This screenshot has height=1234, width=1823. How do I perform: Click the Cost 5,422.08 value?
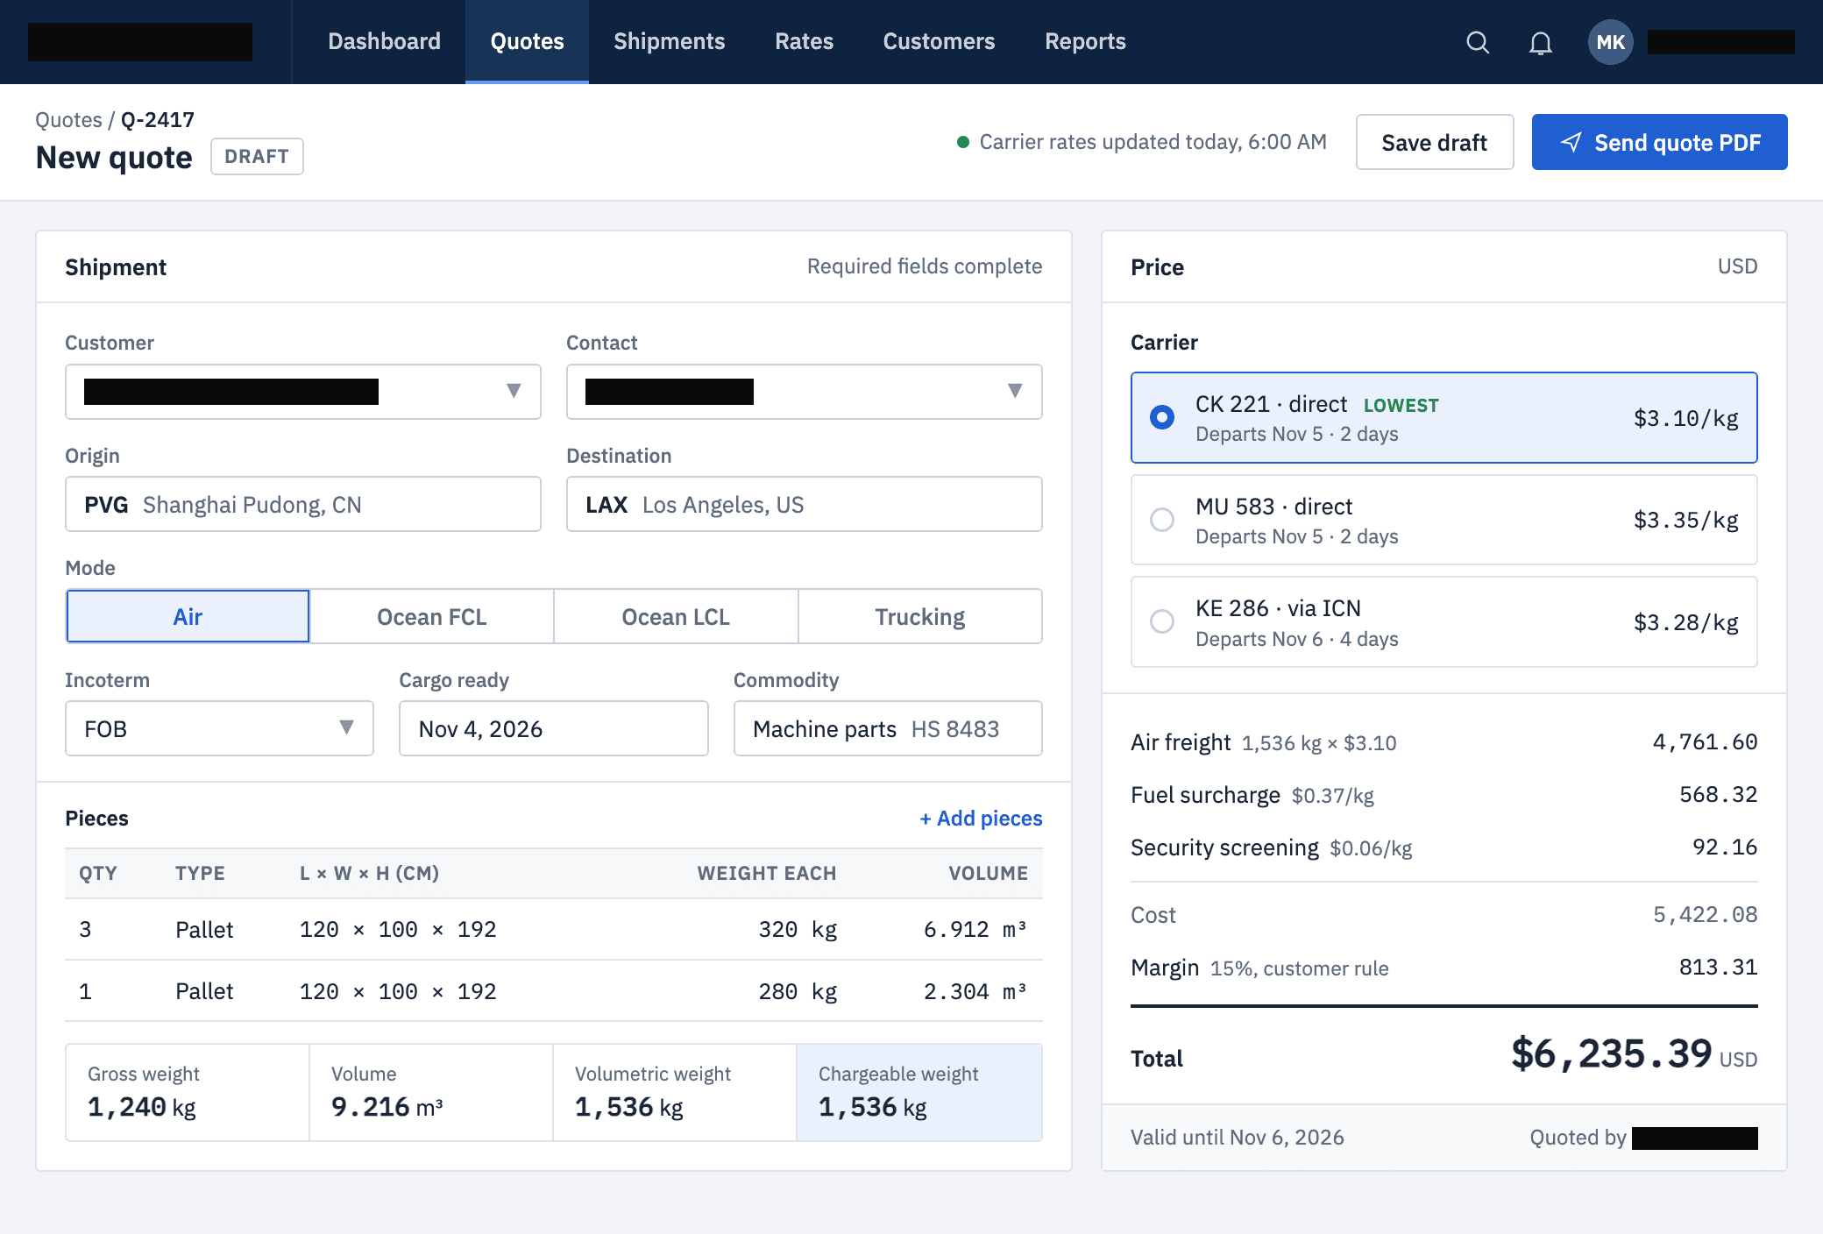pos(1705,914)
